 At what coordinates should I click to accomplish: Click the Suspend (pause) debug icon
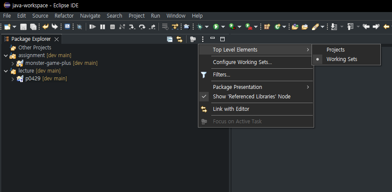[x=102, y=27]
